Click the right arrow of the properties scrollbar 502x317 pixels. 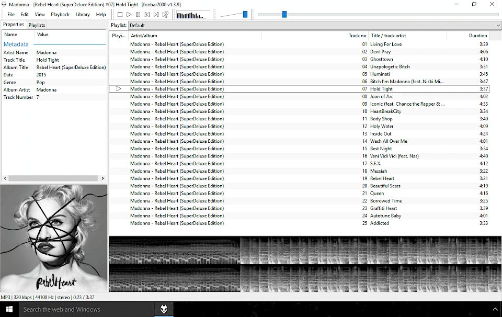[x=102, y=178]
